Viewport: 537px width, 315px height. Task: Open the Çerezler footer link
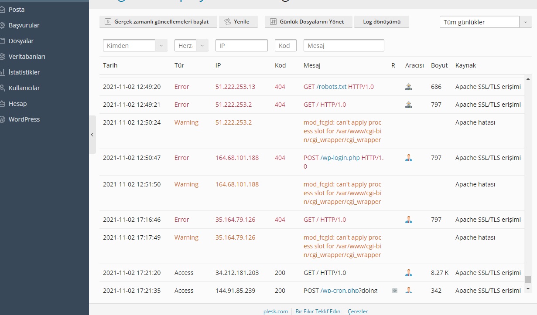tap(358, 312)
